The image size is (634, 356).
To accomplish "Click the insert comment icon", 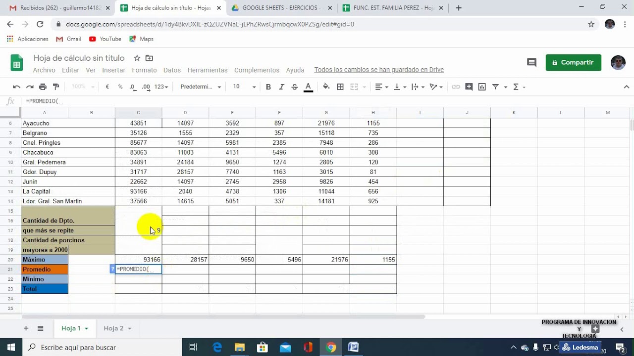I will coord(469,87).
